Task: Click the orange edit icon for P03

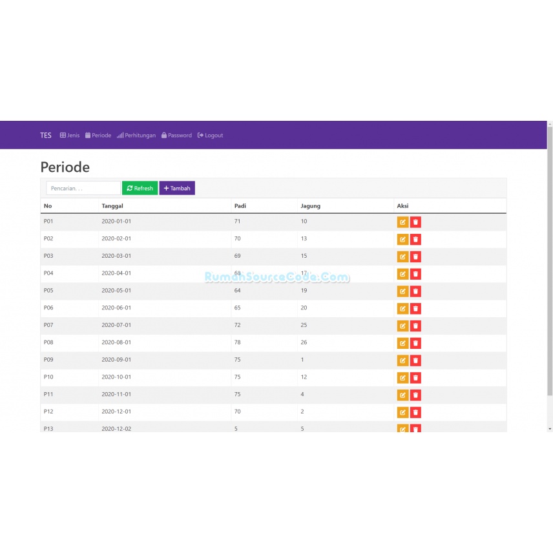Action: pyautogui.click(x=402, y=256)
